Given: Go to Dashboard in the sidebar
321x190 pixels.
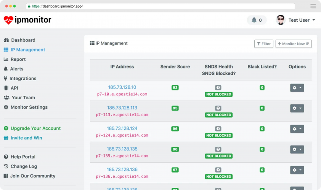Looking at the screenshot, I should [23, 40].
